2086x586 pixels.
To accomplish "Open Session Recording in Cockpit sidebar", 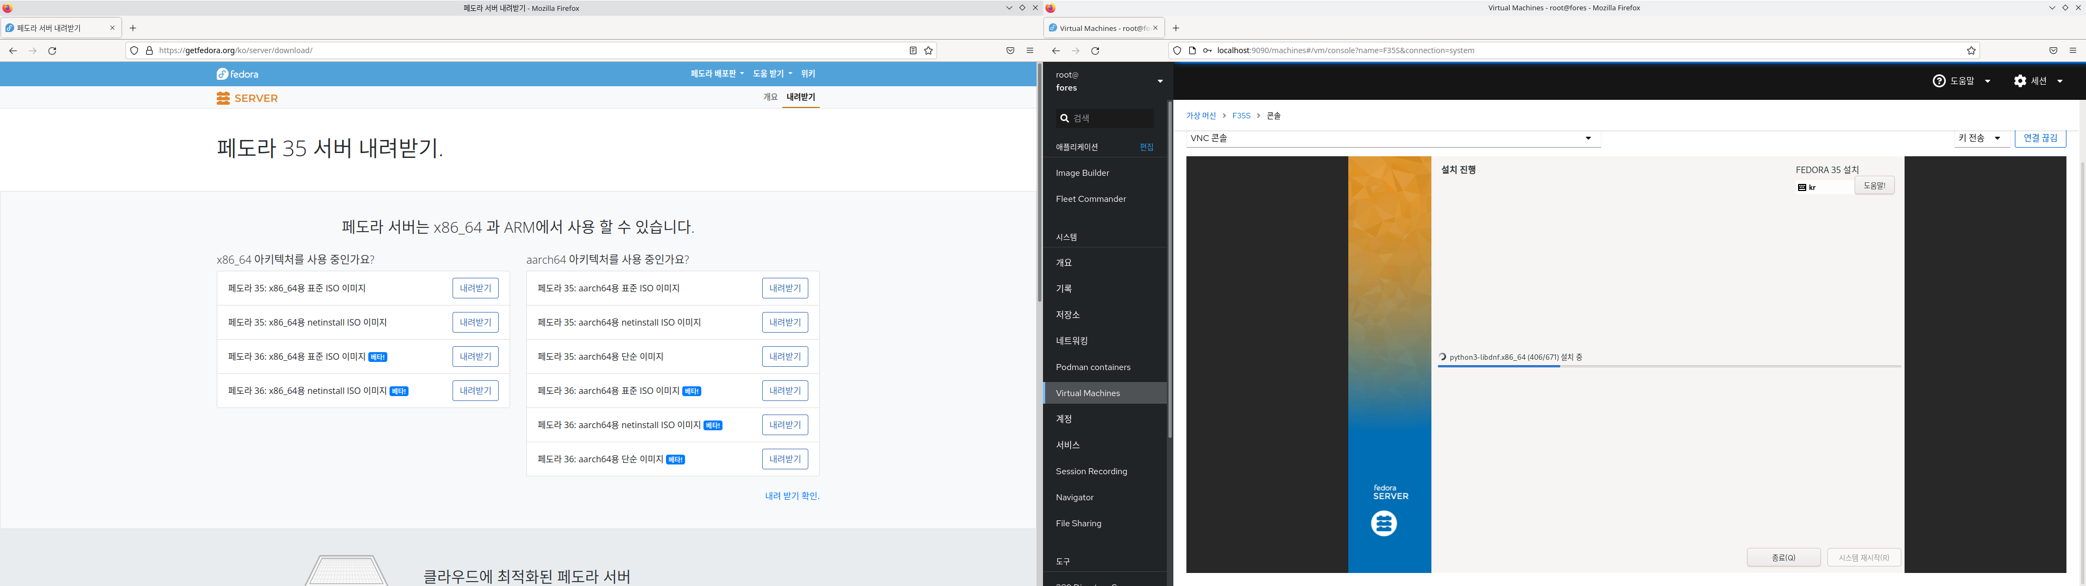I will 1104,471.
